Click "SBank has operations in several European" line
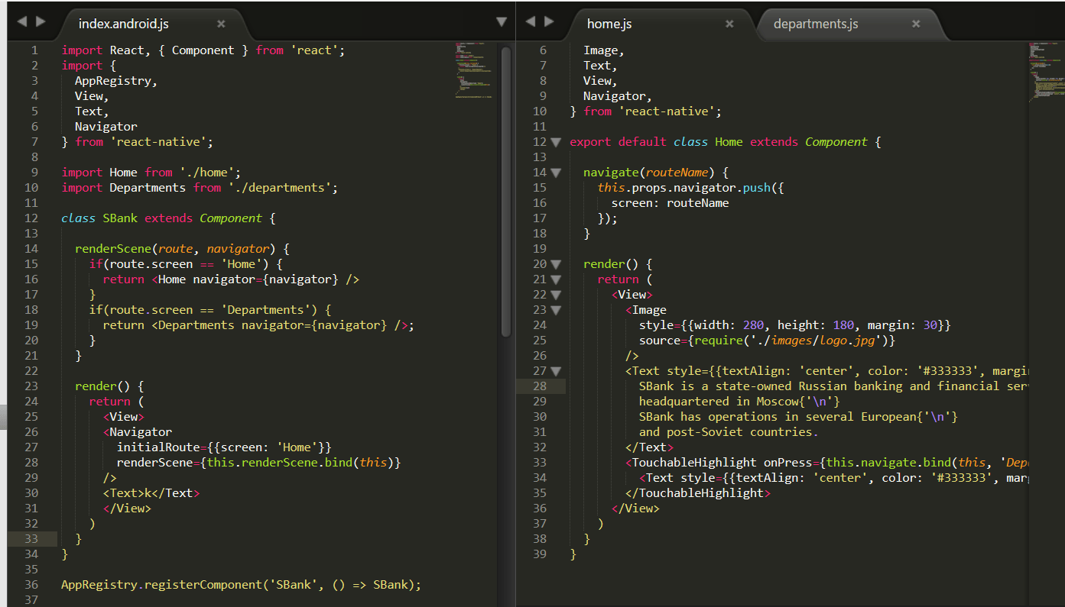1065x607 pixels. point(798,417)
